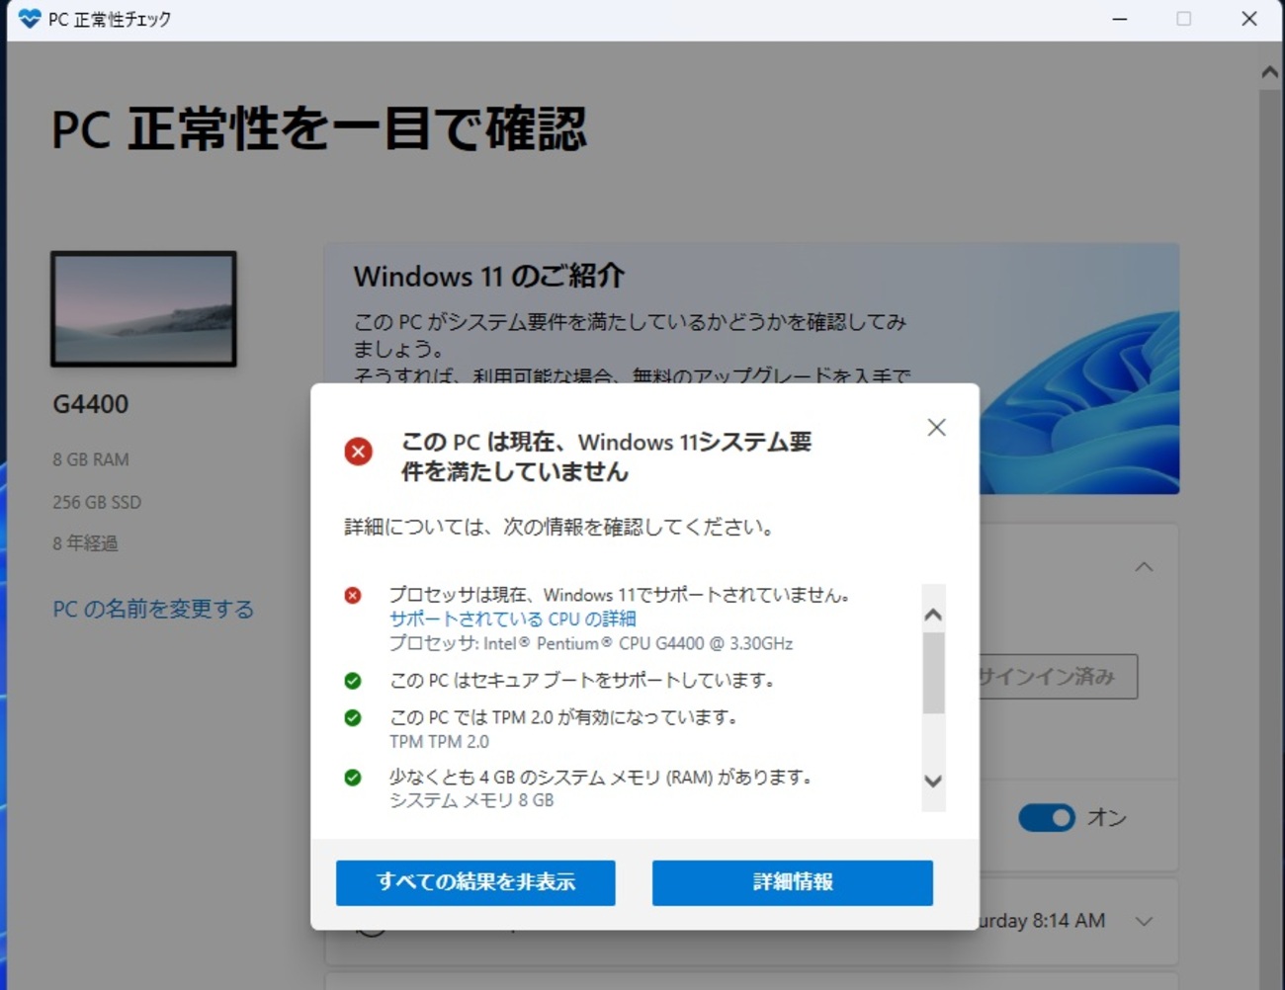Click the G4400 PC wallpaper thumbnail

tap(143, 309)
